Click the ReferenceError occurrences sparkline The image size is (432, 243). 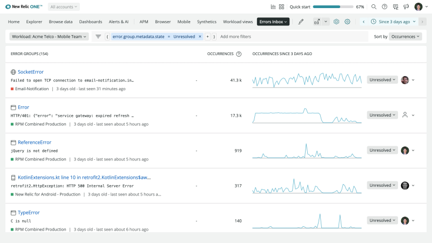pos(307,151)
